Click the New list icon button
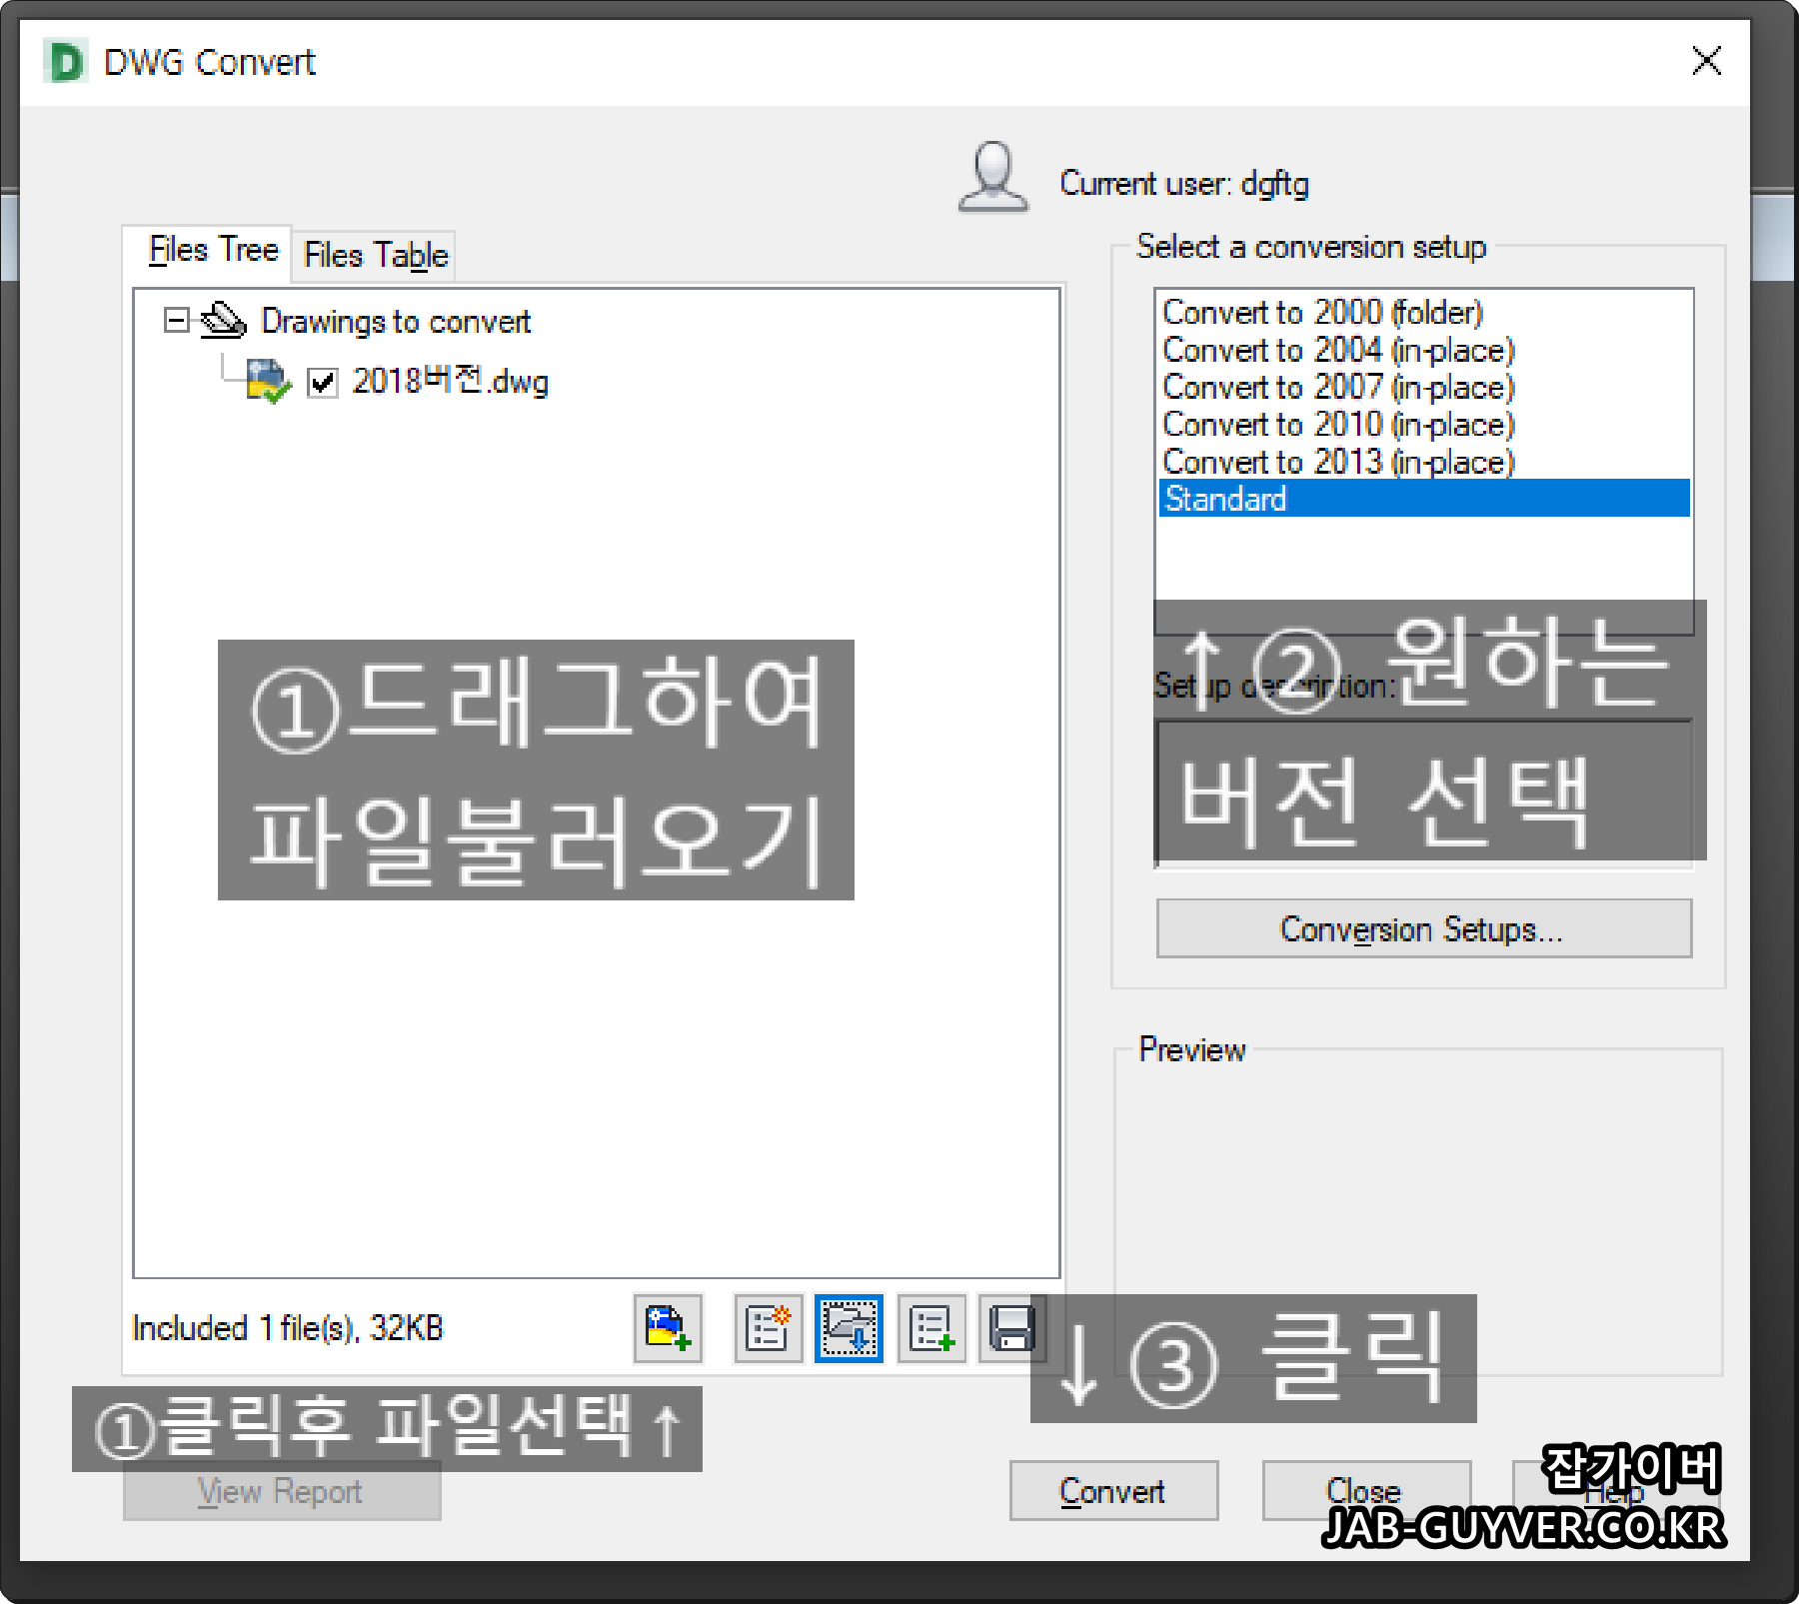Viewport: 1799px width, 1604px height. tap(768, 1328)
